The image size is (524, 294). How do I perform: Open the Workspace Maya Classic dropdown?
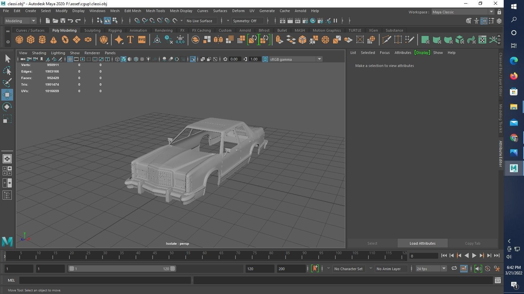pyautogui.click(x=462, y=12)
